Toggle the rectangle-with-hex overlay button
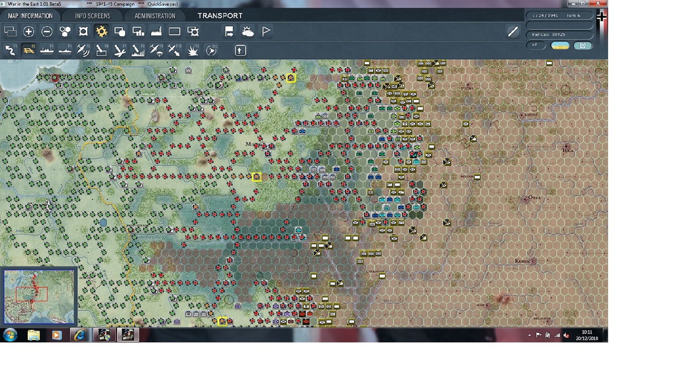 tap(193, 32)
